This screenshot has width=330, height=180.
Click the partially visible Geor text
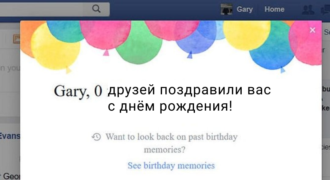pyautogui.click(x=10, y=176)
